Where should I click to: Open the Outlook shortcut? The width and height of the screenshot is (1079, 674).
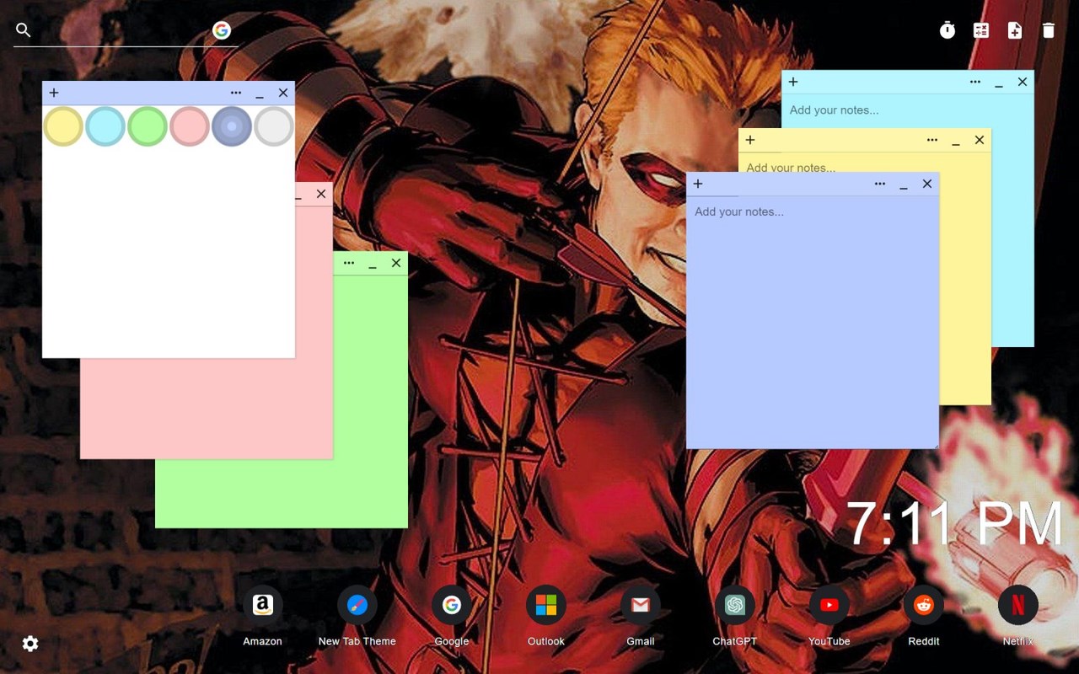tap(546, 605)
